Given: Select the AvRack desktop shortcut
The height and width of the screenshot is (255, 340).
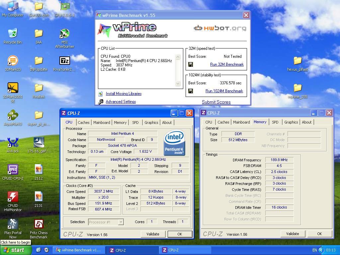Looking at the screenshot, I should (13, 145).
